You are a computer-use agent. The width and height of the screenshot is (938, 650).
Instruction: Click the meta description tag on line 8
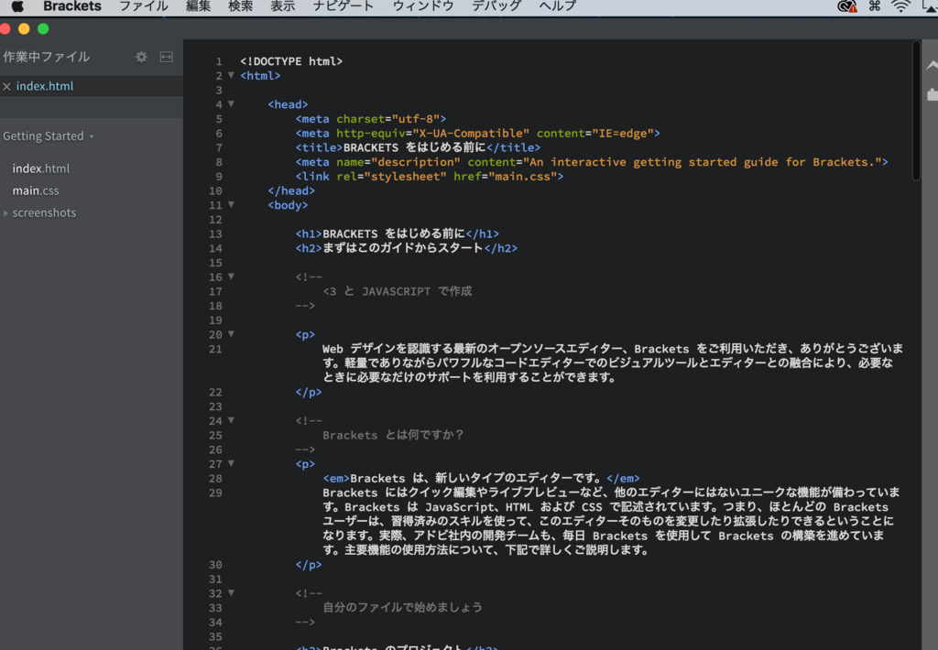[x=592, y=162]
